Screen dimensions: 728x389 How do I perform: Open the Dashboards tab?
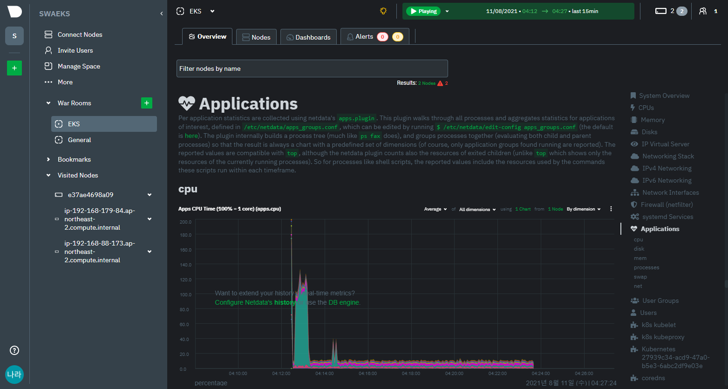click(308, 37)
